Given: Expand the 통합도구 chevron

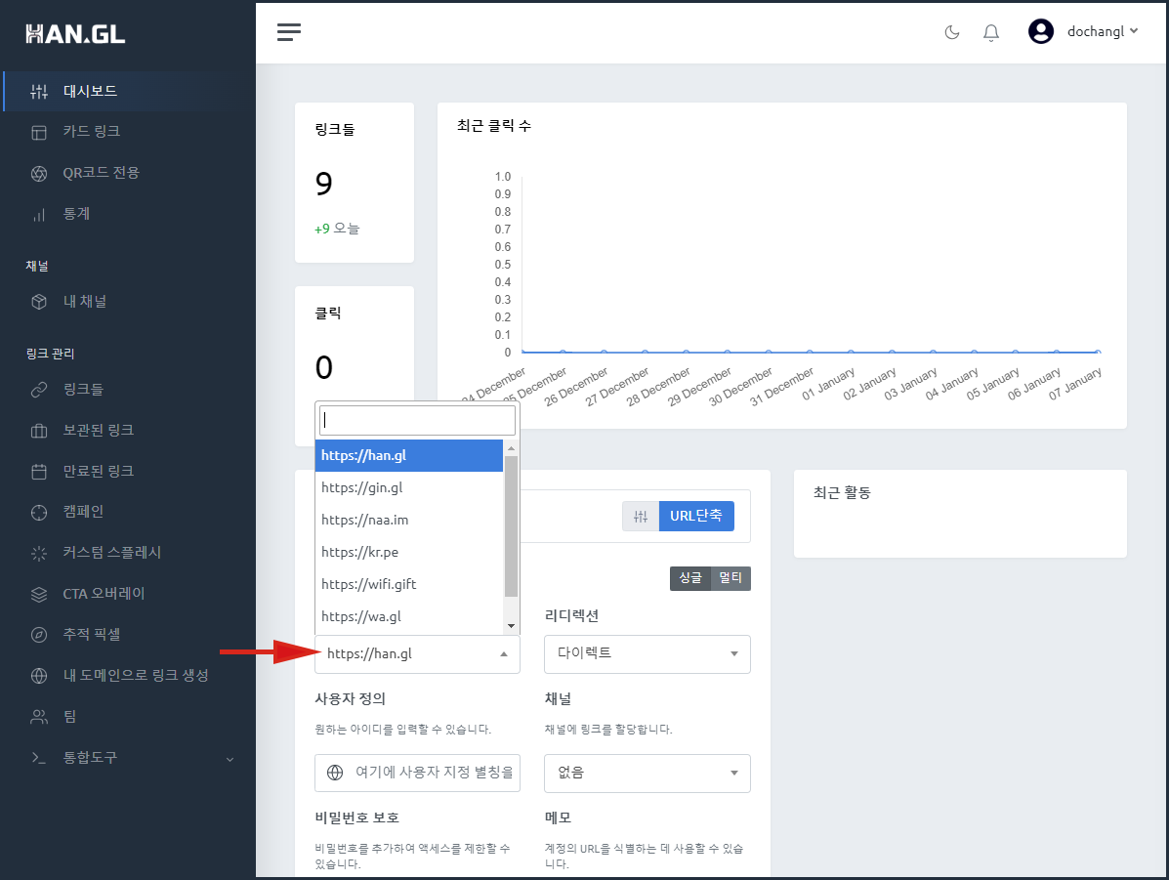Looking at the screenshot, I should point(230,759).
